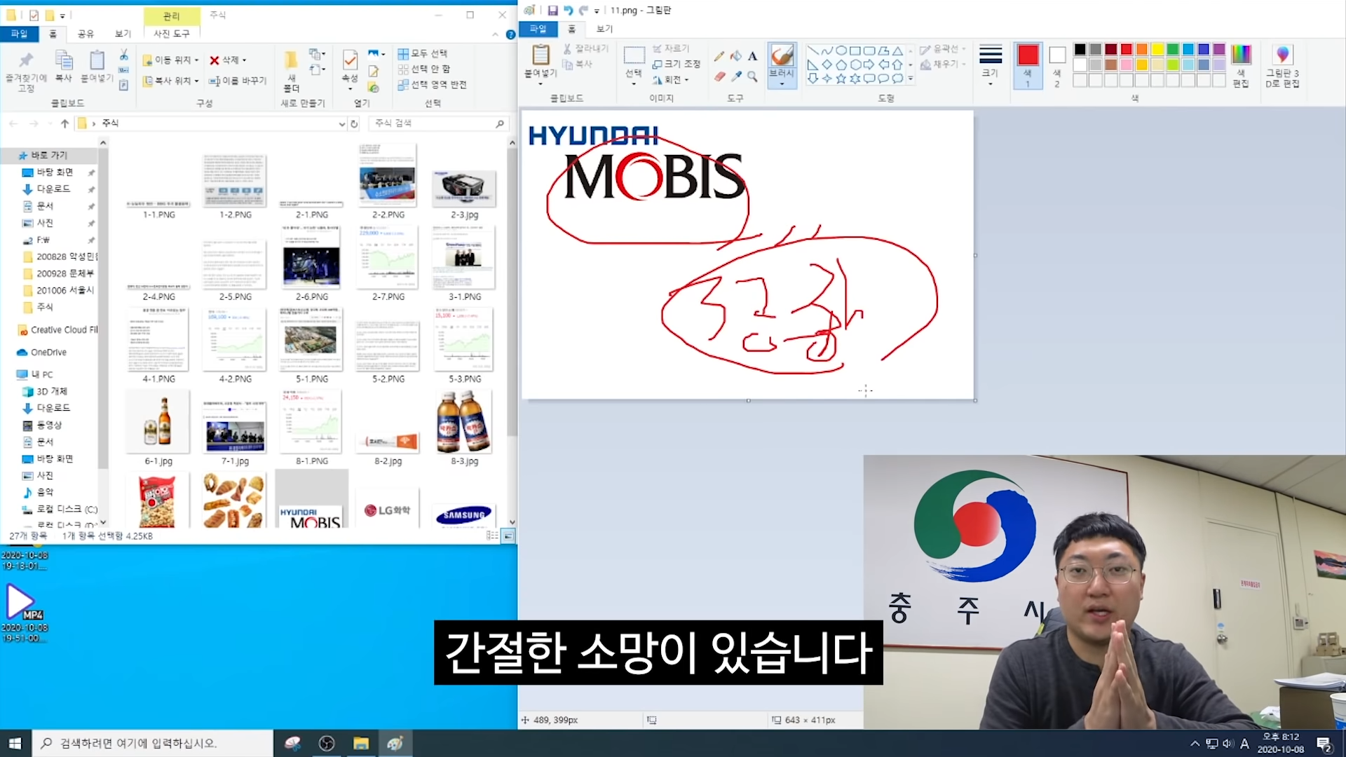1346x757 pixels.
Task: Open the Paint File (파일) menu
Action: click(x=538, y=29)
